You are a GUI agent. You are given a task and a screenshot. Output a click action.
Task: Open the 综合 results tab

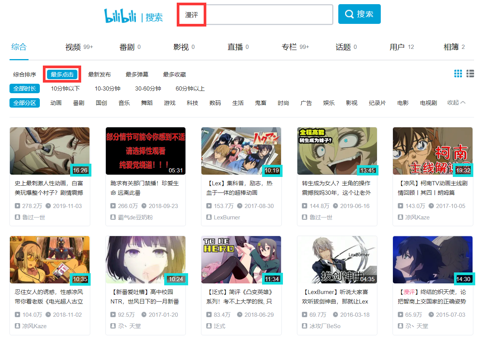[19, 47]
